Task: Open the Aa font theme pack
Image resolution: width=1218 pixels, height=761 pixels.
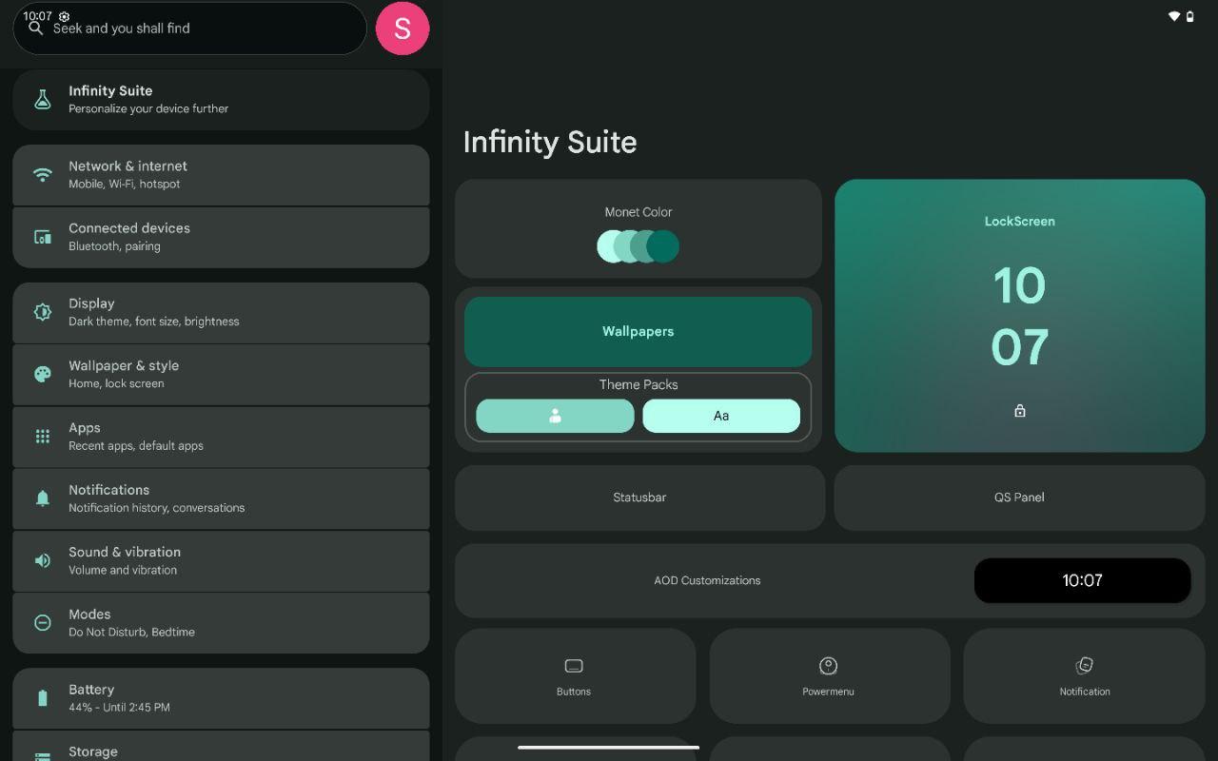Action: coord(721,416)
